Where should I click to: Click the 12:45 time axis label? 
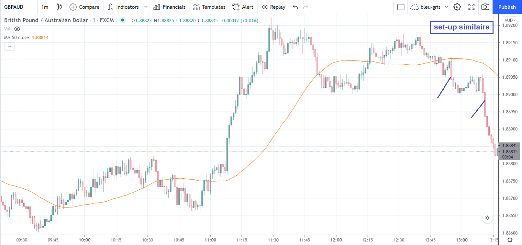(430, 240)
